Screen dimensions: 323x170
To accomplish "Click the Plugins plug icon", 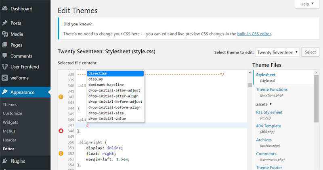I will click(x=5, y=161).
